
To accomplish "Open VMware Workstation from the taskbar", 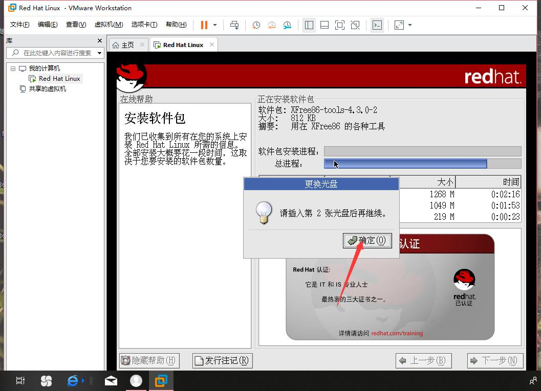I will click(x=161, y=381).
